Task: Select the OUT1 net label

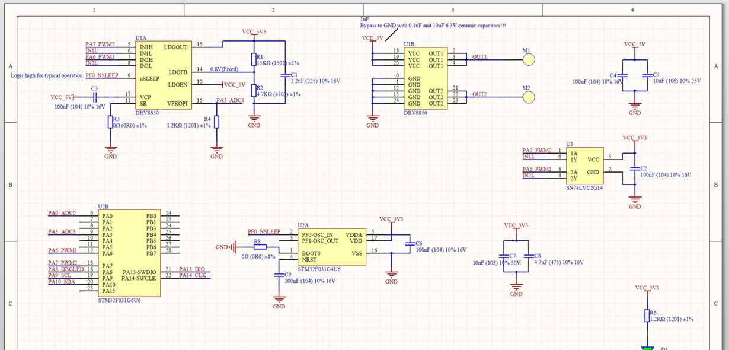Action: pyautogui.click(x=479, y=57)
